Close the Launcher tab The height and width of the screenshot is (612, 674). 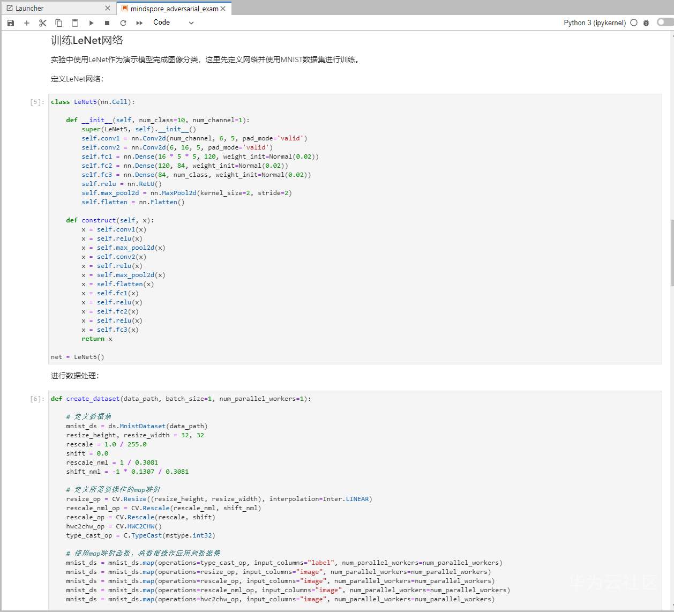108,8
